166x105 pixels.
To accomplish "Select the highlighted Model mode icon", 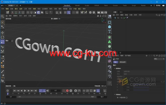I will coord(38,13).
